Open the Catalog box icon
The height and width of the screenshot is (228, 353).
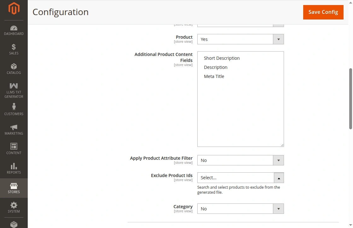tap(14, 66)
